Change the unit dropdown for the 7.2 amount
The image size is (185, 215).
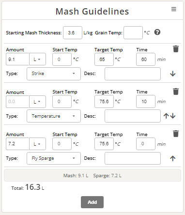point(37,144)
